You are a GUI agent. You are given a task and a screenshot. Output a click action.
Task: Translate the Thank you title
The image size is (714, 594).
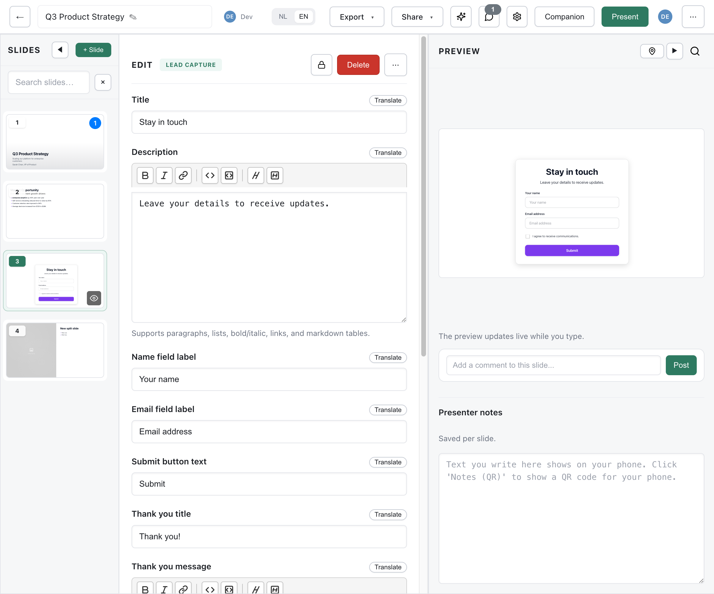[x=388, y=515]
